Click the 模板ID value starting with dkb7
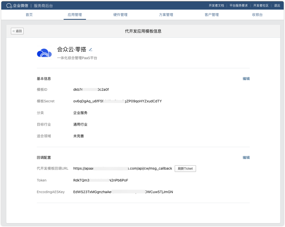Screen dimensions: 285x227 [91, 89]
